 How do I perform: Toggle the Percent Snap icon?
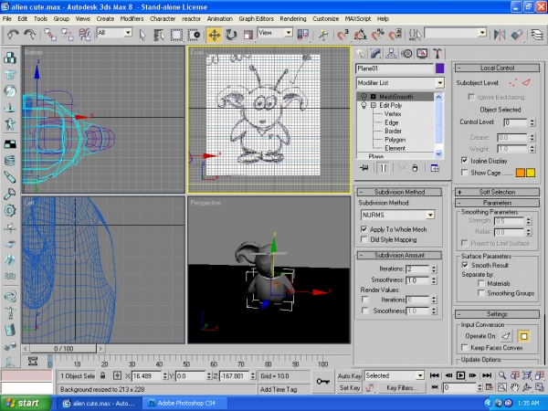(x=377, y=35)
